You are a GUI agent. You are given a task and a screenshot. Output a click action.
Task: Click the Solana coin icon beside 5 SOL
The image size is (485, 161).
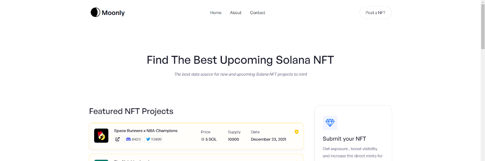[x=203, y=139]
